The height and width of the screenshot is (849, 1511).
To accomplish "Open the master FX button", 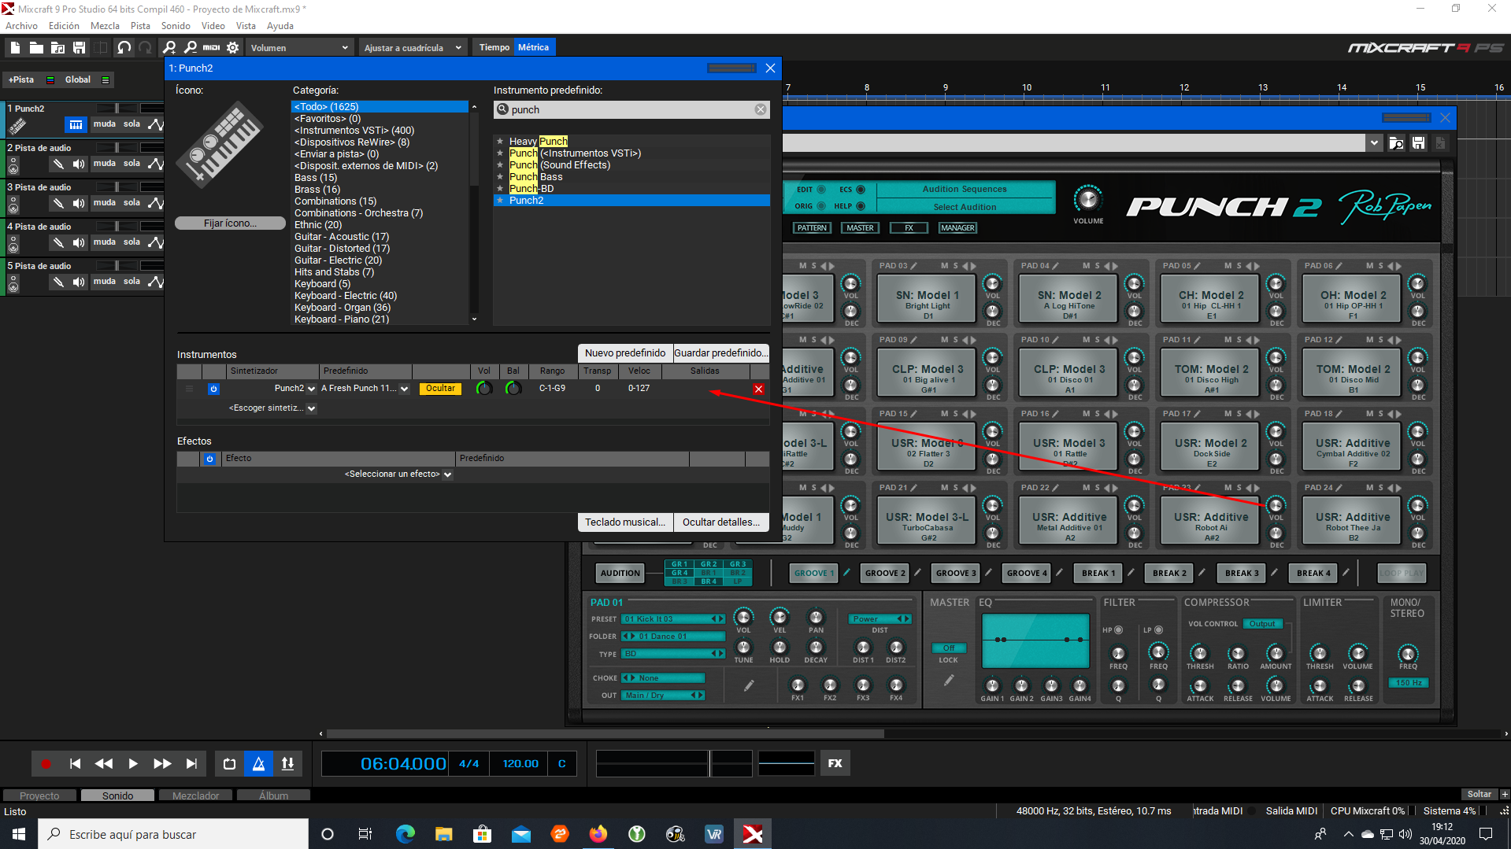I will click(835, 763).
